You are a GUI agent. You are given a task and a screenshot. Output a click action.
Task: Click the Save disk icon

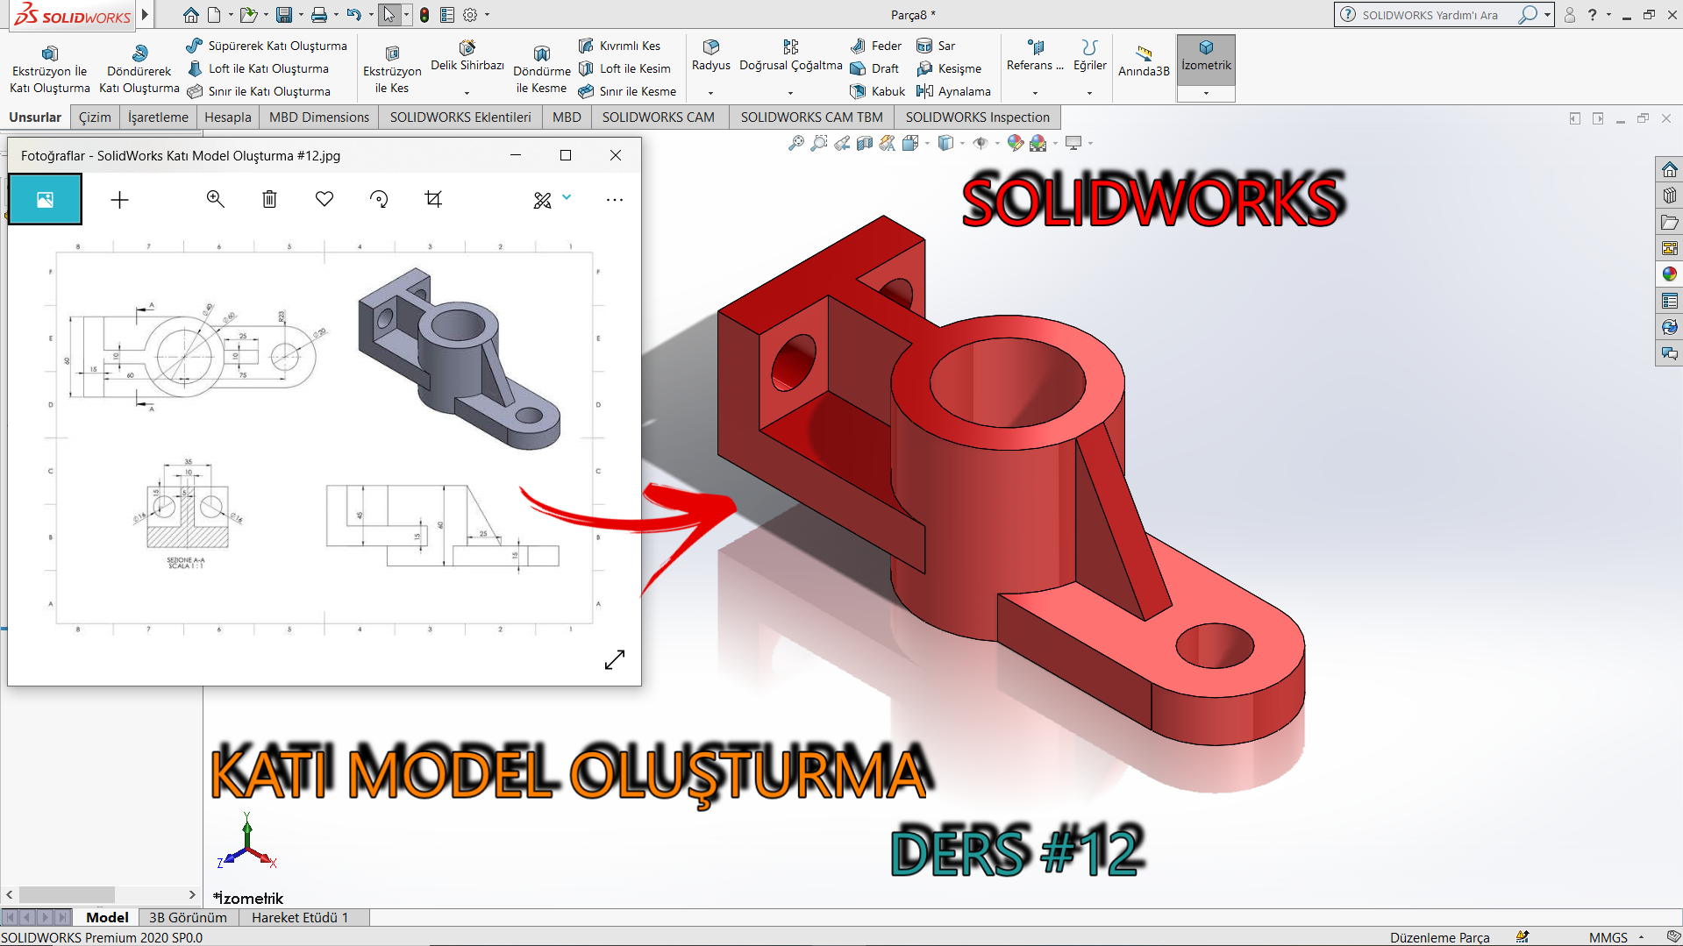pos(283,15)
